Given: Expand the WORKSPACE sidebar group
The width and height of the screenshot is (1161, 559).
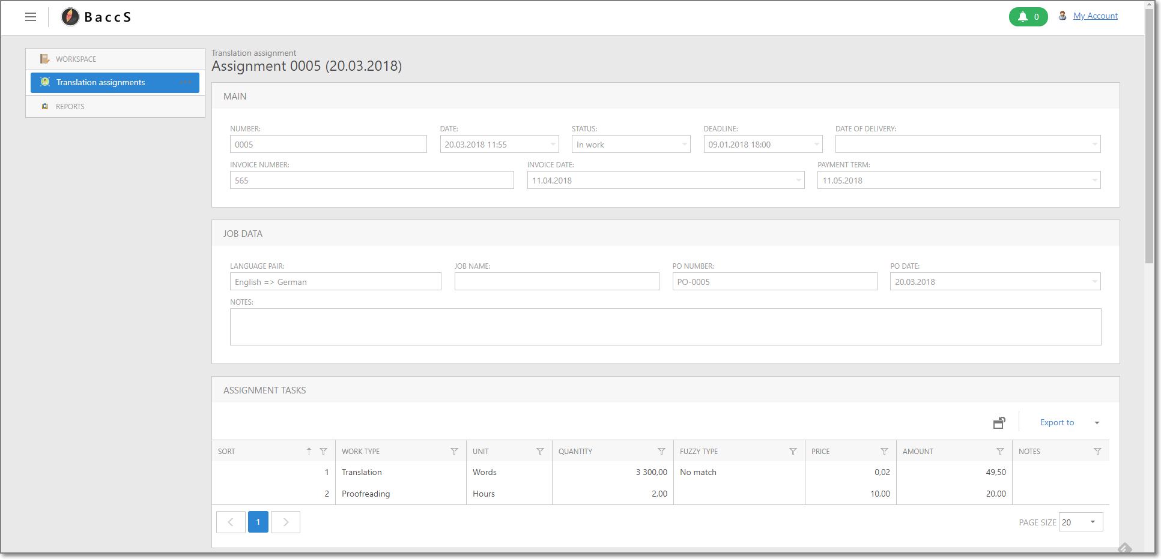Looking at the screenshot, I should [115, 59].
